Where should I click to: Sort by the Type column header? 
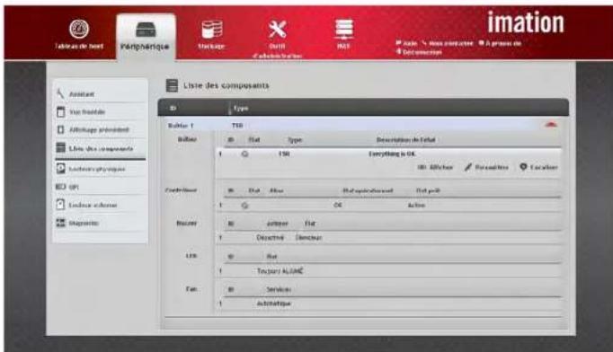tap(241, 109)
